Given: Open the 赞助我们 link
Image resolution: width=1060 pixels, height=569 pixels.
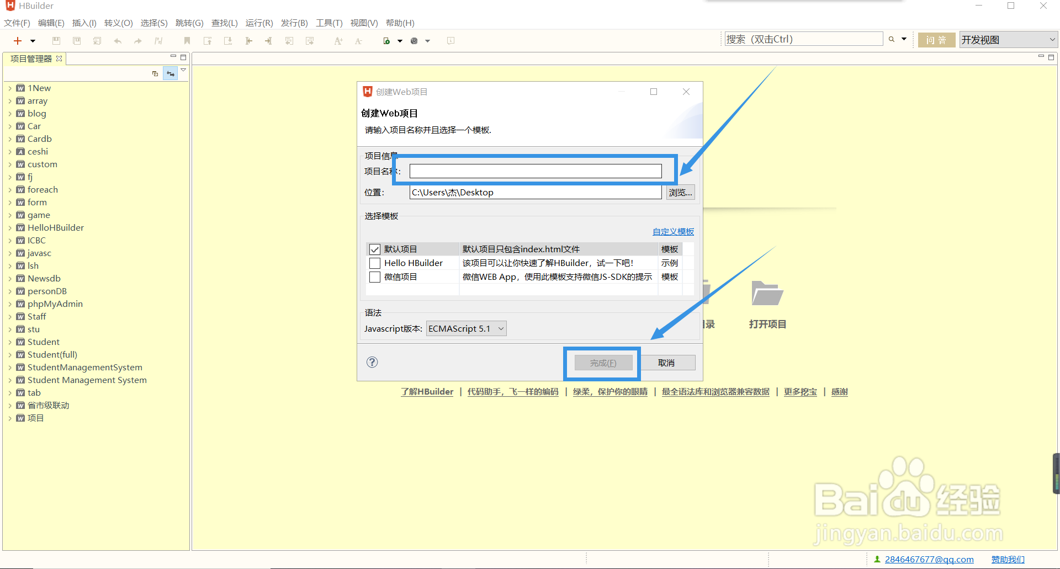Looking at the screenshot, I should click(1008, 560).
